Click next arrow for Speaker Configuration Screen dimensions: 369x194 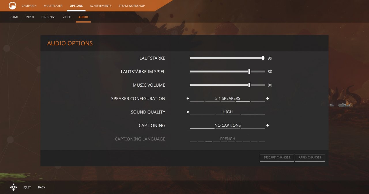click(268, 98)
